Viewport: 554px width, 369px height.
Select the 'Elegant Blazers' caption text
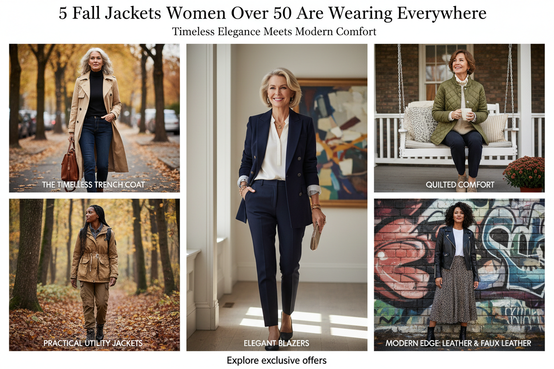click(277, 343)
